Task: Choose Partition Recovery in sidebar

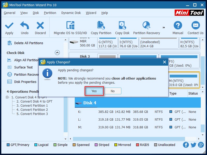Action: pyautogui.click(x=23, y=74)
